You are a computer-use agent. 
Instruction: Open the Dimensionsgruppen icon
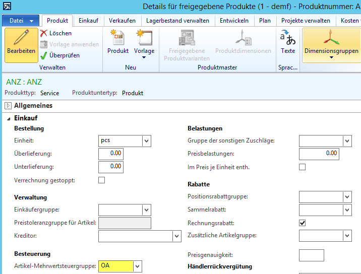click(x=331, y=38)
